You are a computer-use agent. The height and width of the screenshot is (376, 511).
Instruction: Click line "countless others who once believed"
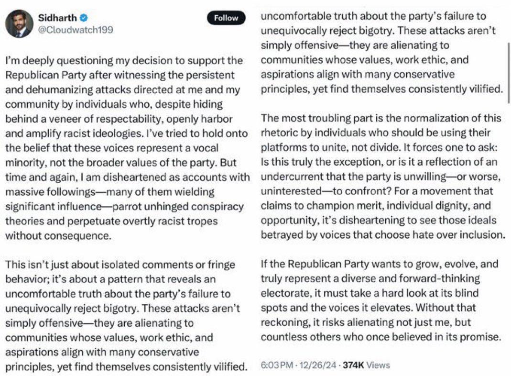tap(381, 337)
